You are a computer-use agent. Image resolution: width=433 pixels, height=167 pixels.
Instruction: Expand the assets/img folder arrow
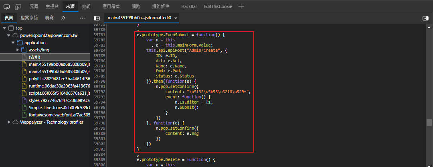click(18, 50)
